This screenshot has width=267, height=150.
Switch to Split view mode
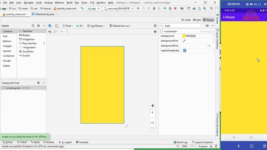click(x=197, y=20)
